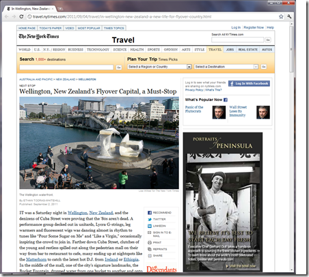
Task: Click NEW ZEALAND breadcrumb link
Action: click(x=66, y=79)
